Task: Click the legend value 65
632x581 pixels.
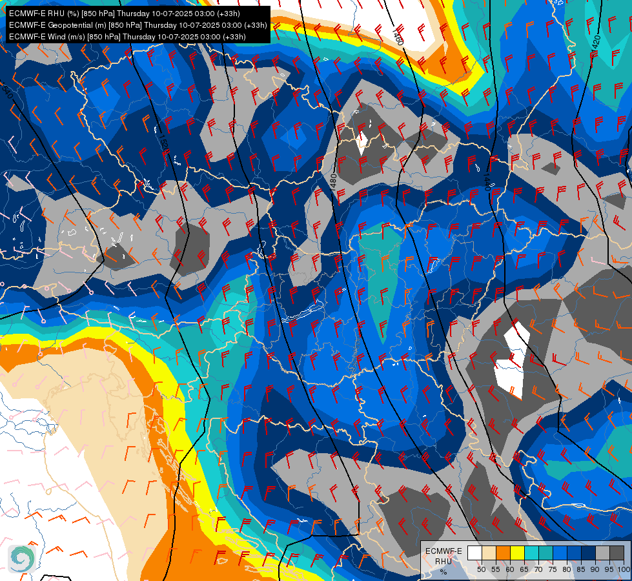Action: 524,569
